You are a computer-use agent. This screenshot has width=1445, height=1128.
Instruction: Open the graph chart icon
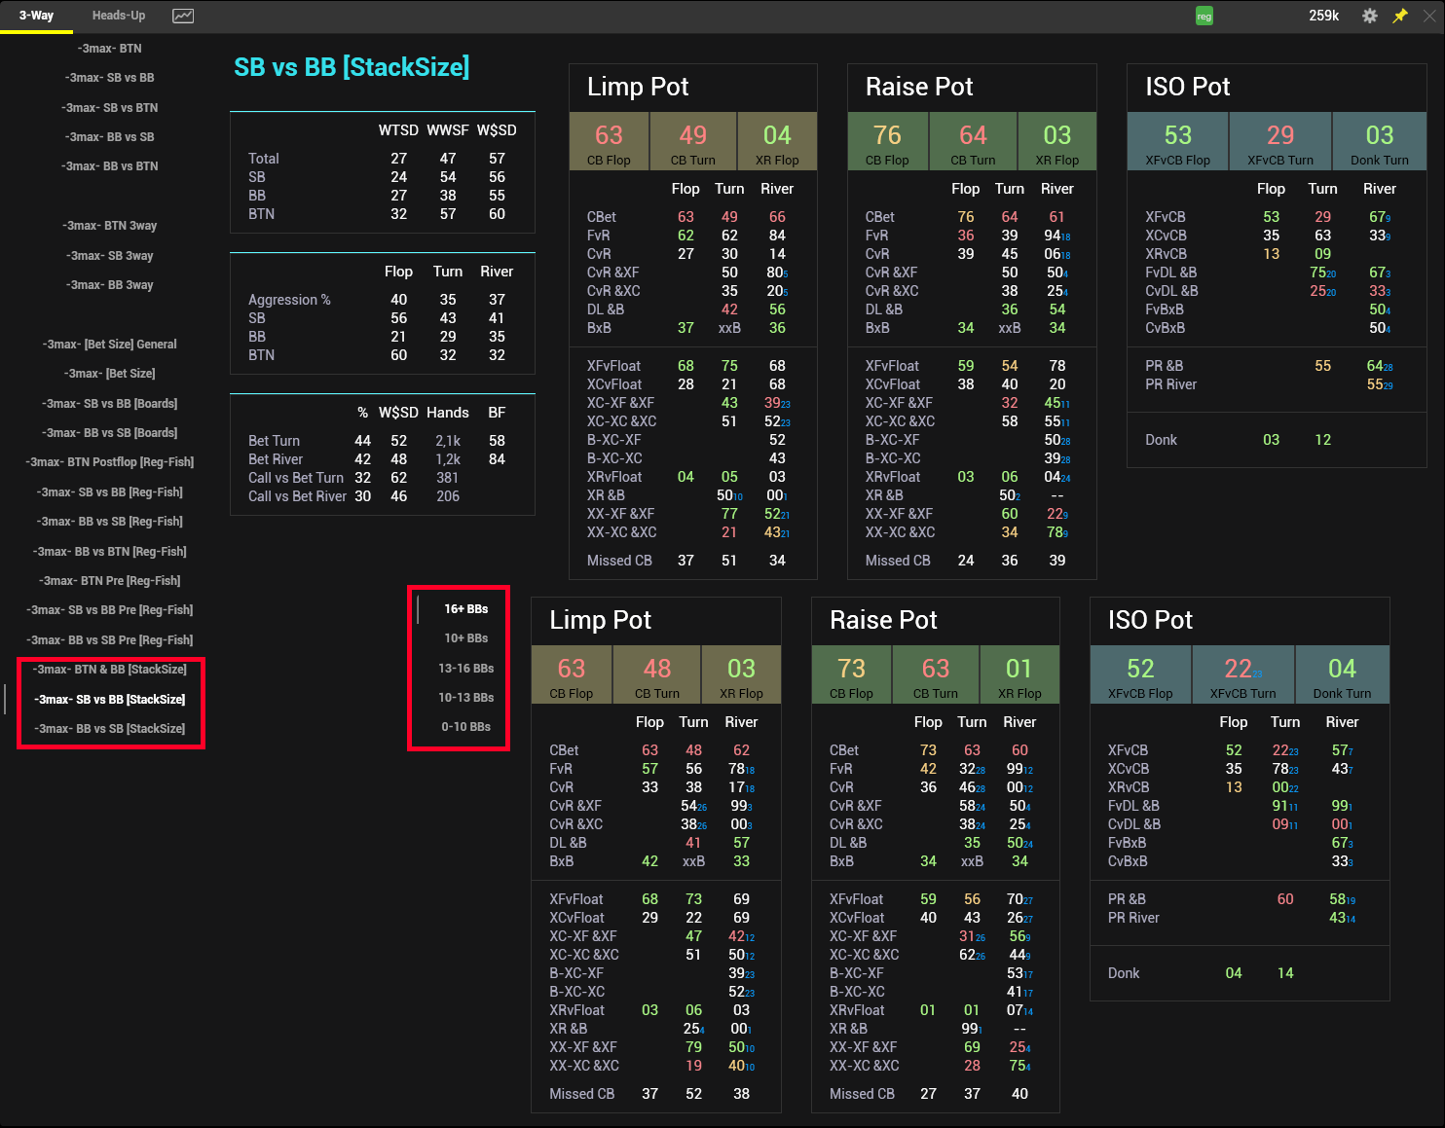click(183, 16)
